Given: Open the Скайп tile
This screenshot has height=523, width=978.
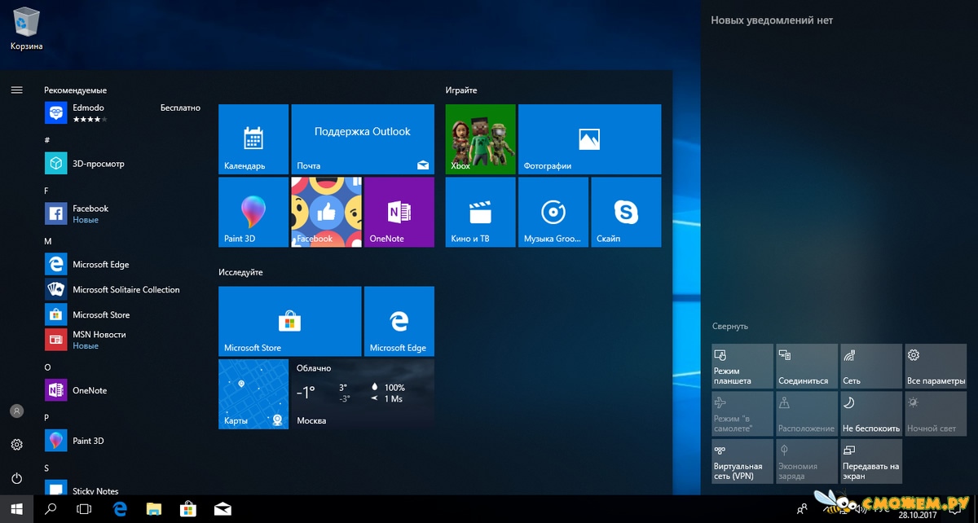Looking at the screenshot, I should point(626,212).
